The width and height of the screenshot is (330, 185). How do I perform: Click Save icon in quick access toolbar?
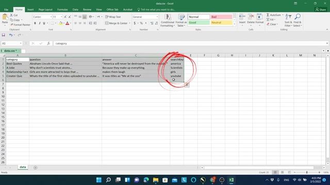[x=4, y=35]
